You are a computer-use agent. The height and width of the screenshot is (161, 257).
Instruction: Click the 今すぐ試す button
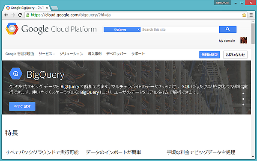coord(22,107)
